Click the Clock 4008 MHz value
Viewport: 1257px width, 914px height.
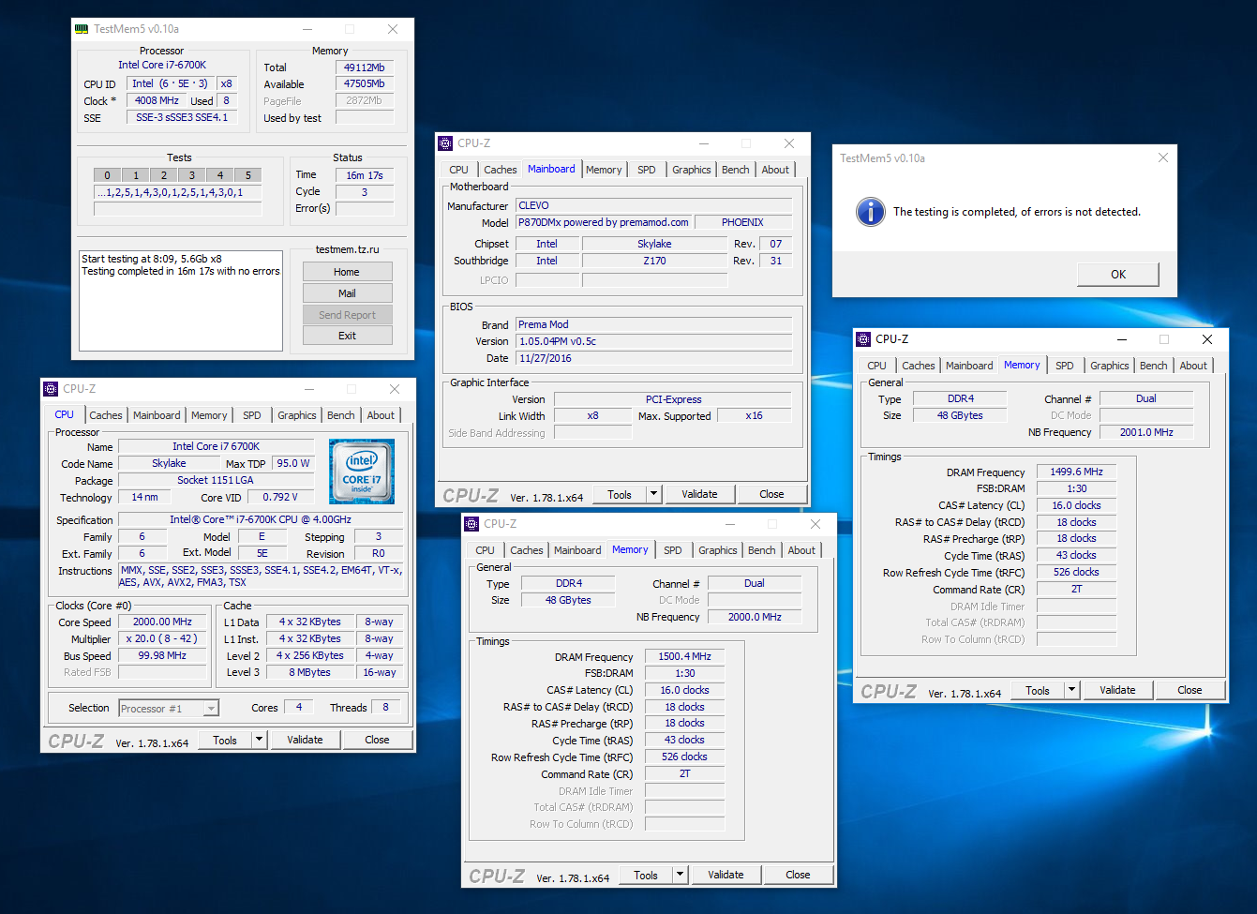[157, 100]
